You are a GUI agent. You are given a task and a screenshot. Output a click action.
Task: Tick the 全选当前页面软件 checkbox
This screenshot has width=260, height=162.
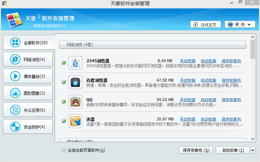tap(64, 150)
